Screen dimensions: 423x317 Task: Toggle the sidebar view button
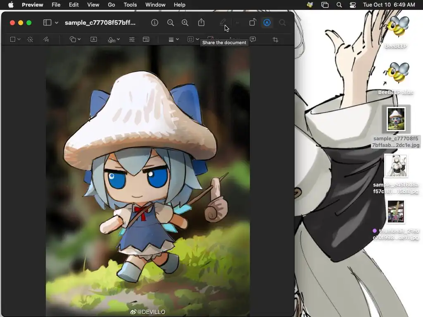click(x=47, y=23)
